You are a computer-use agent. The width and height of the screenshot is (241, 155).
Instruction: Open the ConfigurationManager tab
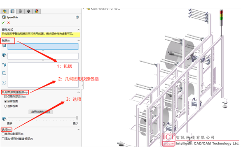(21, 11)
